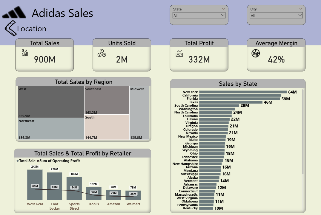Select the South region treemap tile

(107, 127)
